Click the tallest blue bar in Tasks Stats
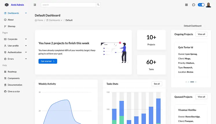The image size is (216, 124). (x=158, y=111)
